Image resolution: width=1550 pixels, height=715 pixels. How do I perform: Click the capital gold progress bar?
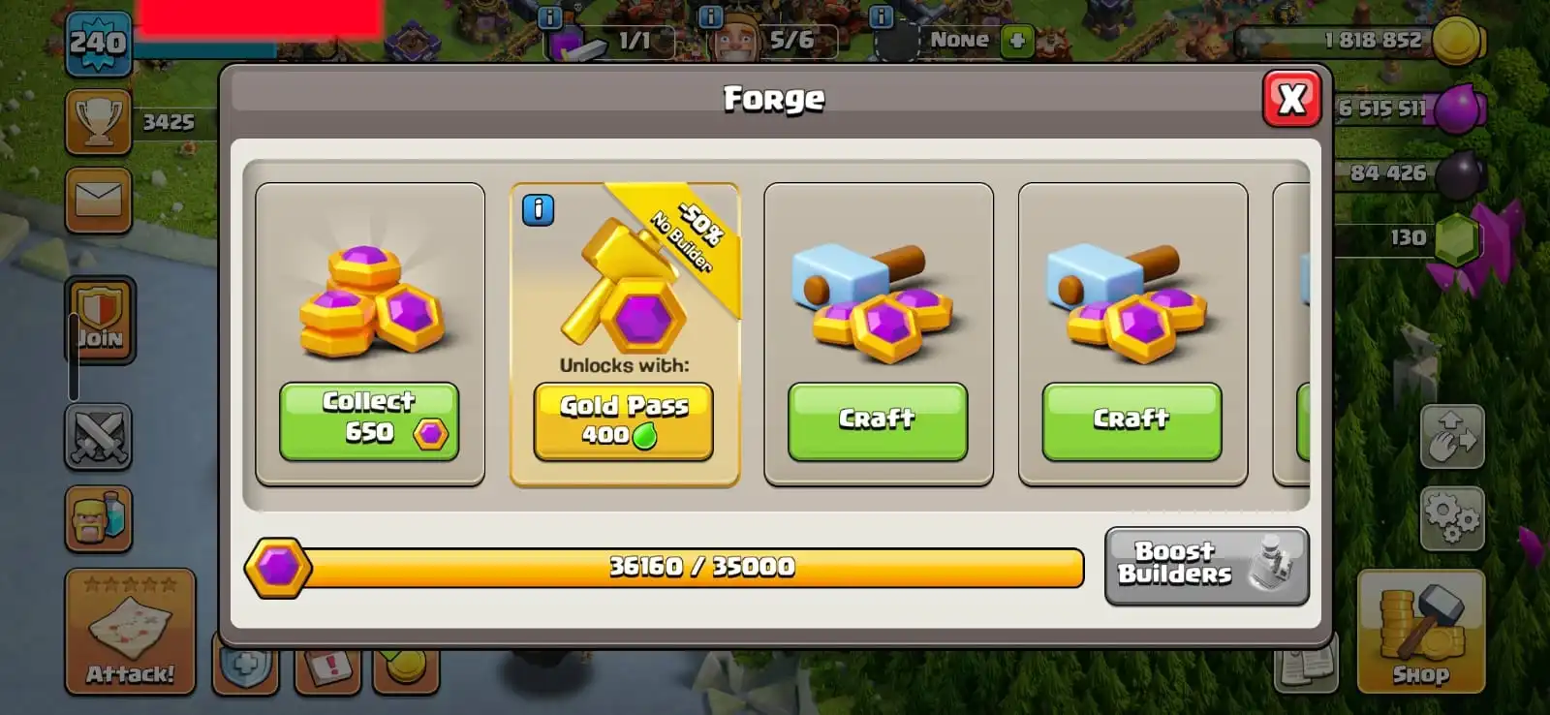coord(665,568)
